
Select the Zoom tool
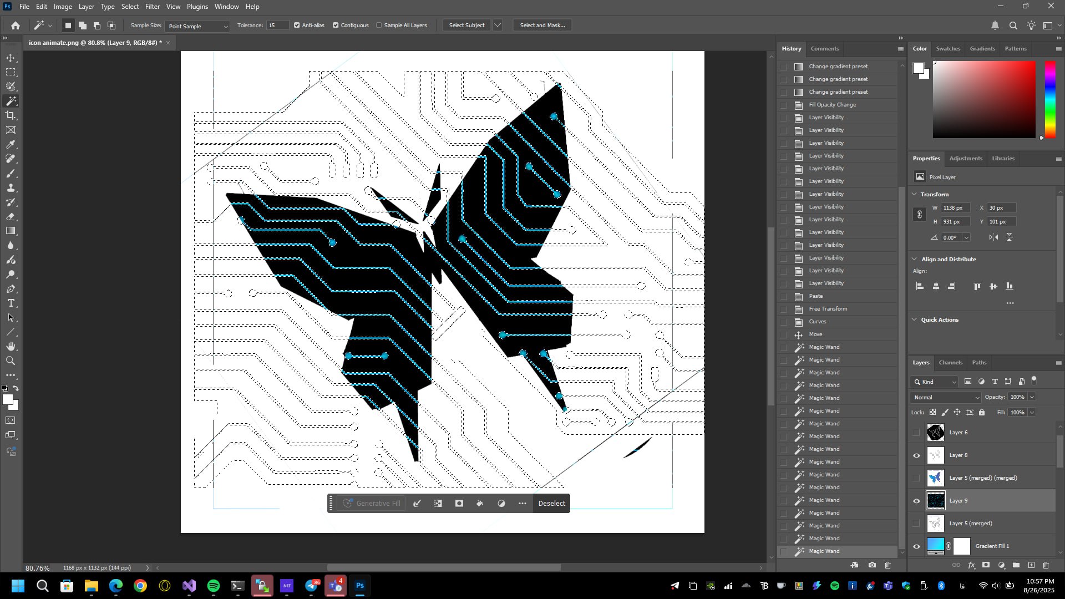[11, 361]
